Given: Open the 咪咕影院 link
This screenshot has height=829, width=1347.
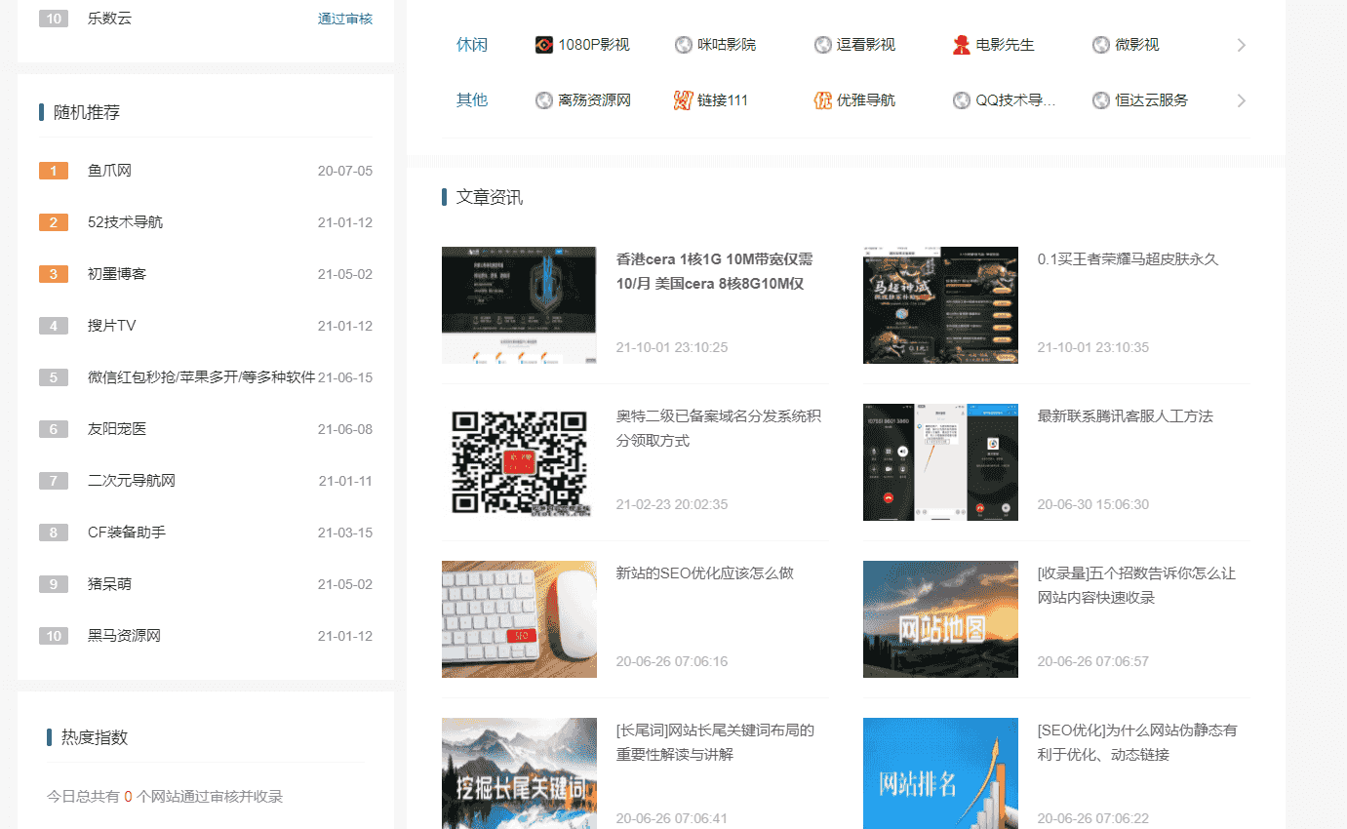Looking at the screenshot, I should pos(727,45).
